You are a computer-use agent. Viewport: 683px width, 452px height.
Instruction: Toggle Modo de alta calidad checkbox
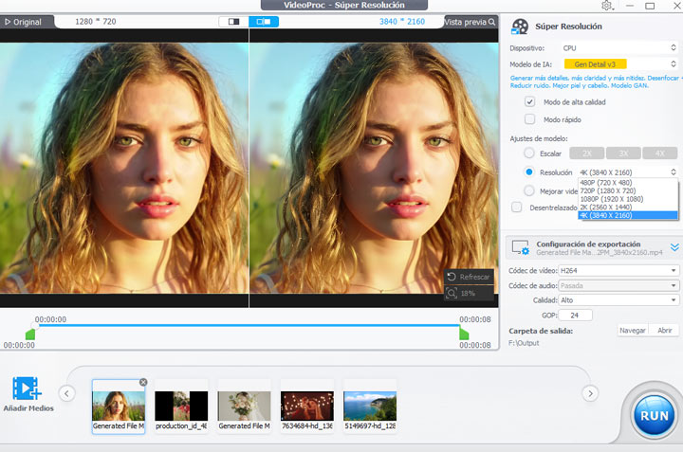[x=529, y=101]
